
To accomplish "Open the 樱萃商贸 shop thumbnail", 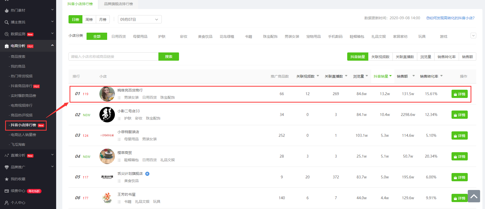I will coord(107,156).
